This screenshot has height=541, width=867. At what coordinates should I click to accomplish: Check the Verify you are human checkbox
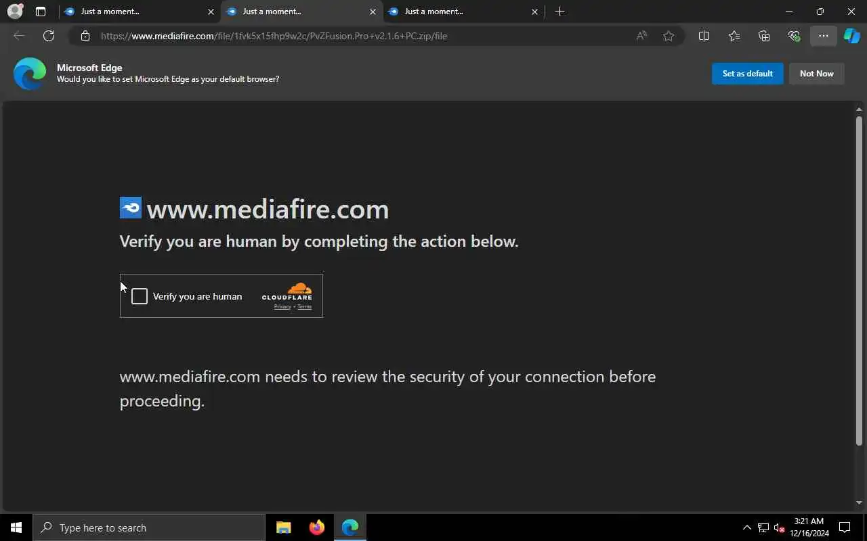click(140, 296)
